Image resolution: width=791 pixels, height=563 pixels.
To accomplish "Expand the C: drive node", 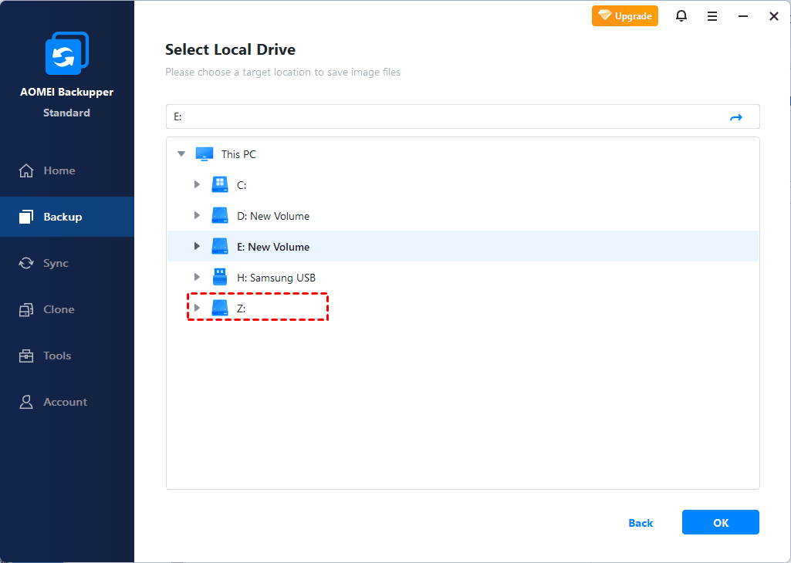I will 197,184.
